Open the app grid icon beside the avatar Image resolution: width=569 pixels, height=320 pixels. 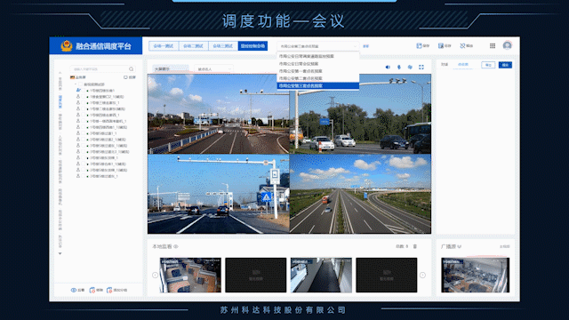coord(493,45)
